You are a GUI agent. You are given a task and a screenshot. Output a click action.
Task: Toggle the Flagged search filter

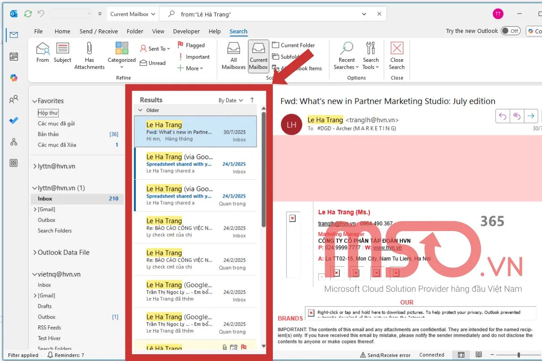point(194,45)
